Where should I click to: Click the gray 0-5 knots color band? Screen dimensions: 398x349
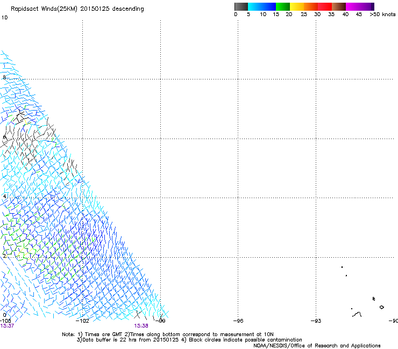click(x=241, y=6)
